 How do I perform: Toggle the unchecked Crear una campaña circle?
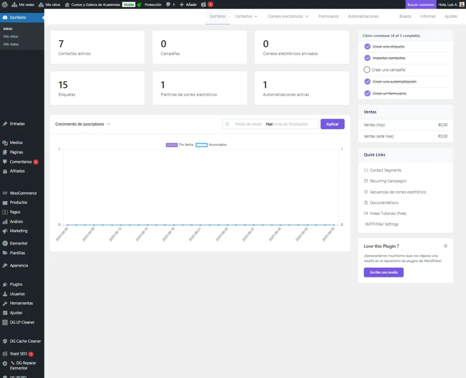click(367, 70)
